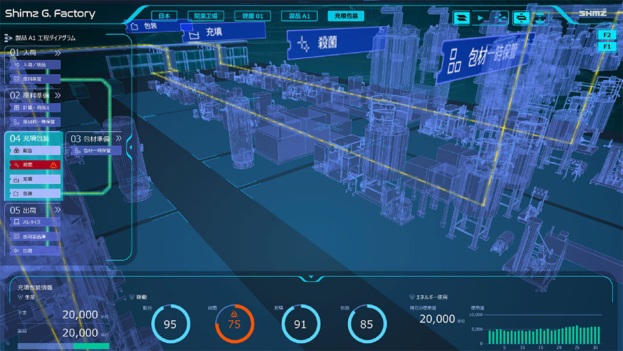Expand the 01 入荷 section chevron

(x=58, y=52)
